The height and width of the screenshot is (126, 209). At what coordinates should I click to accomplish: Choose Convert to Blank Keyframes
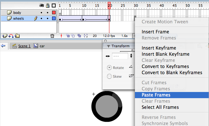(x=172, y=73)
